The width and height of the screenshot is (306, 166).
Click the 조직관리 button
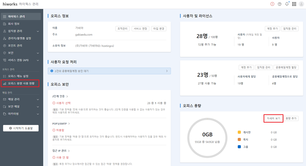click(122, 28)
